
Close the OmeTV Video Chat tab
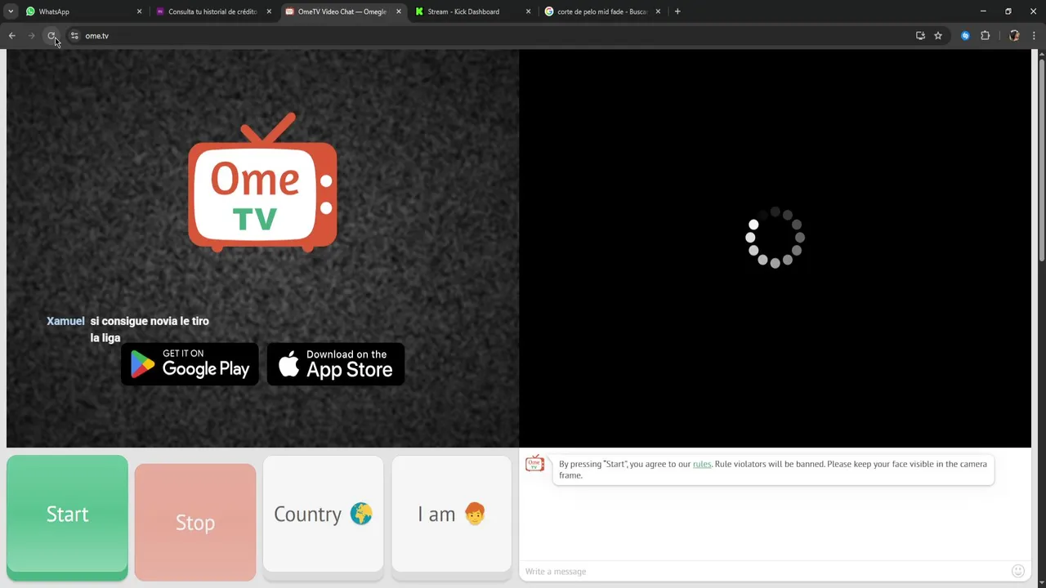pos(399,11)
